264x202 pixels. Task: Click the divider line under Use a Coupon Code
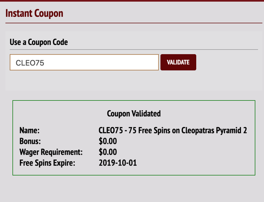click(x=132, y=50)
